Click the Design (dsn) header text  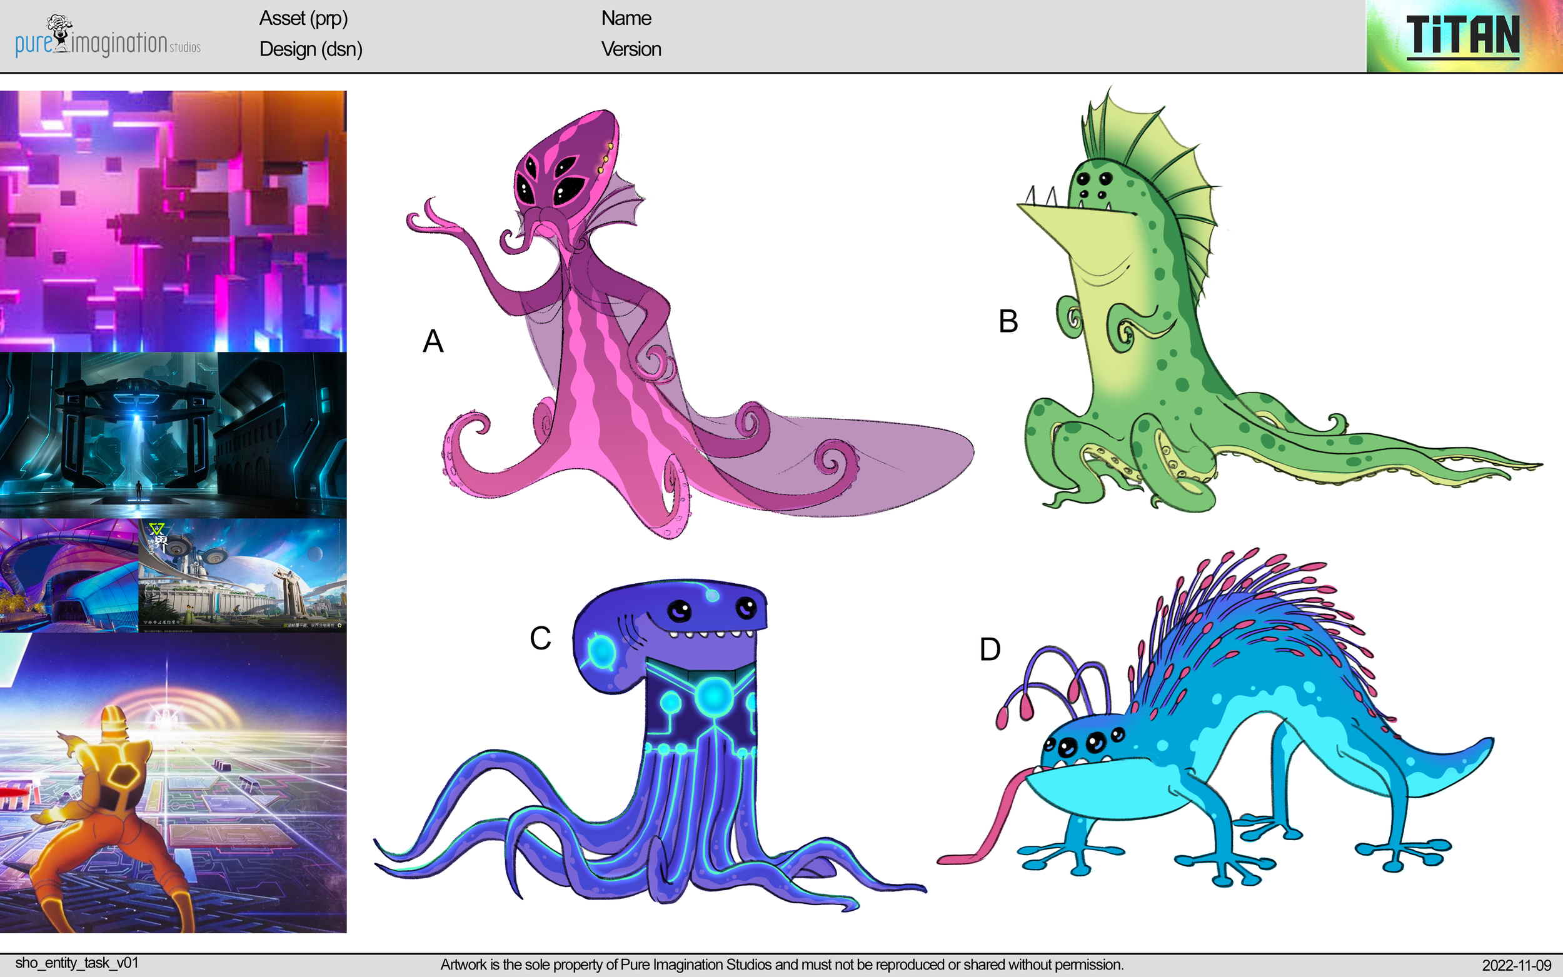point(310,49)
